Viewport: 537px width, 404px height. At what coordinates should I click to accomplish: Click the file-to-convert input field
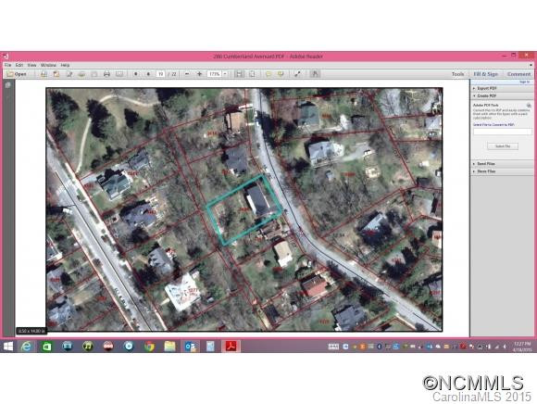pos(503,132)
